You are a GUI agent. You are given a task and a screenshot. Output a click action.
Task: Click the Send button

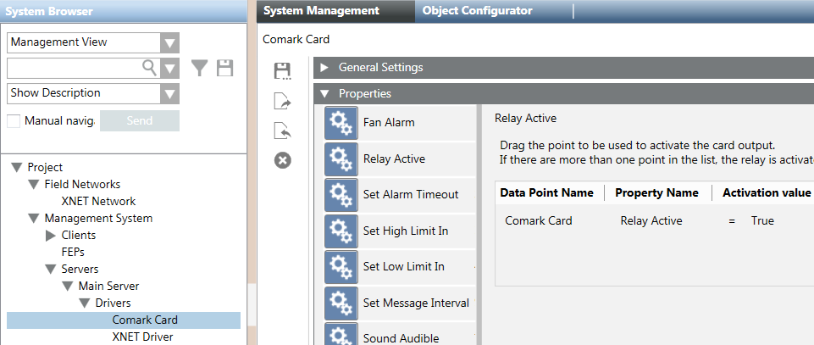[140, 121]
